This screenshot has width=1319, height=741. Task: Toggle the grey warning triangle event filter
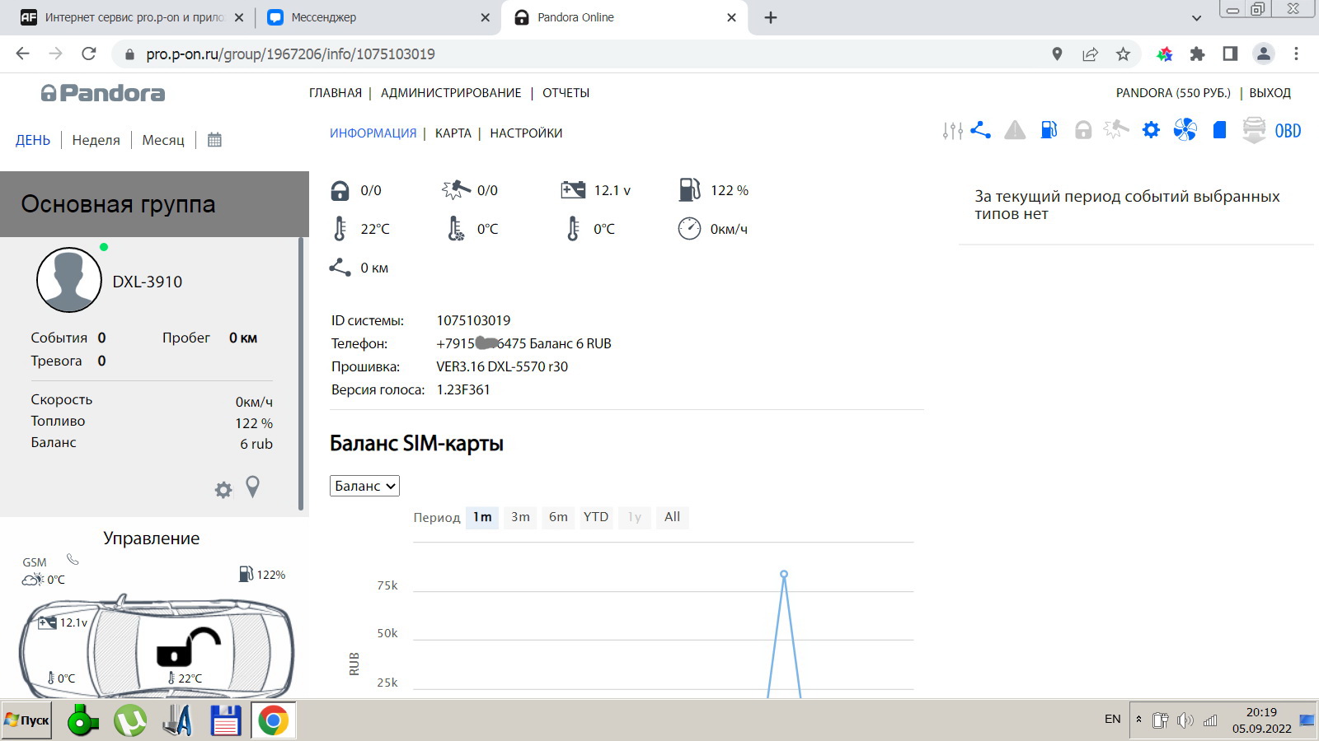coord(1015,130)
